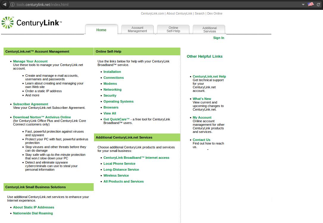Screen dimensions: 323x223
Task: Open the Browsers help link
Action: (111, 107)
